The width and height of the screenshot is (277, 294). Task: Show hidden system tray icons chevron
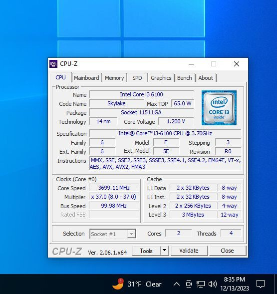click(x=177, y=284)
